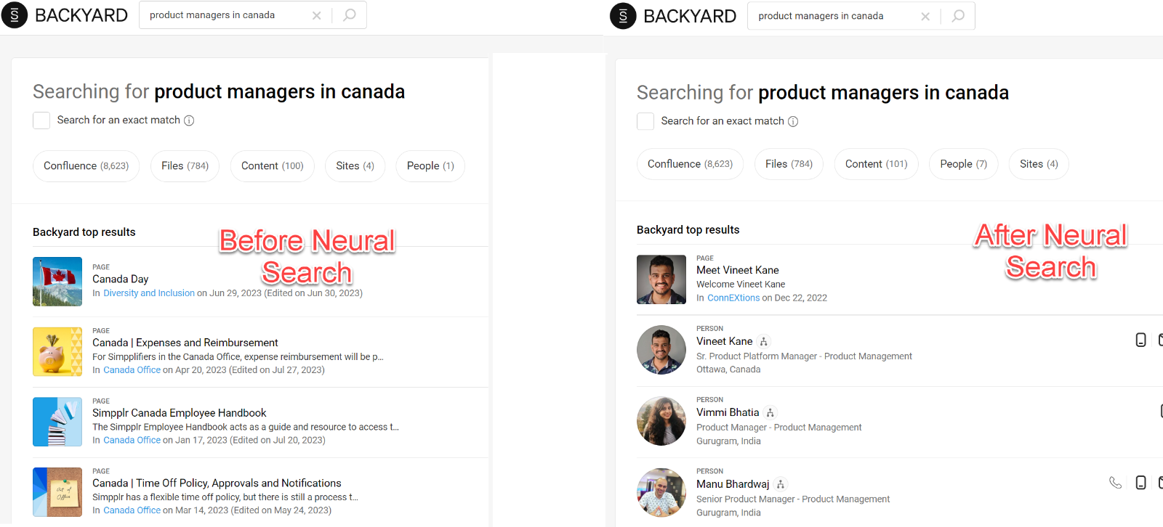The width and height of the screenshot is (1163, 527).
Task: Click the Canada Day flag thumbnail
Action: click(57, 282)
